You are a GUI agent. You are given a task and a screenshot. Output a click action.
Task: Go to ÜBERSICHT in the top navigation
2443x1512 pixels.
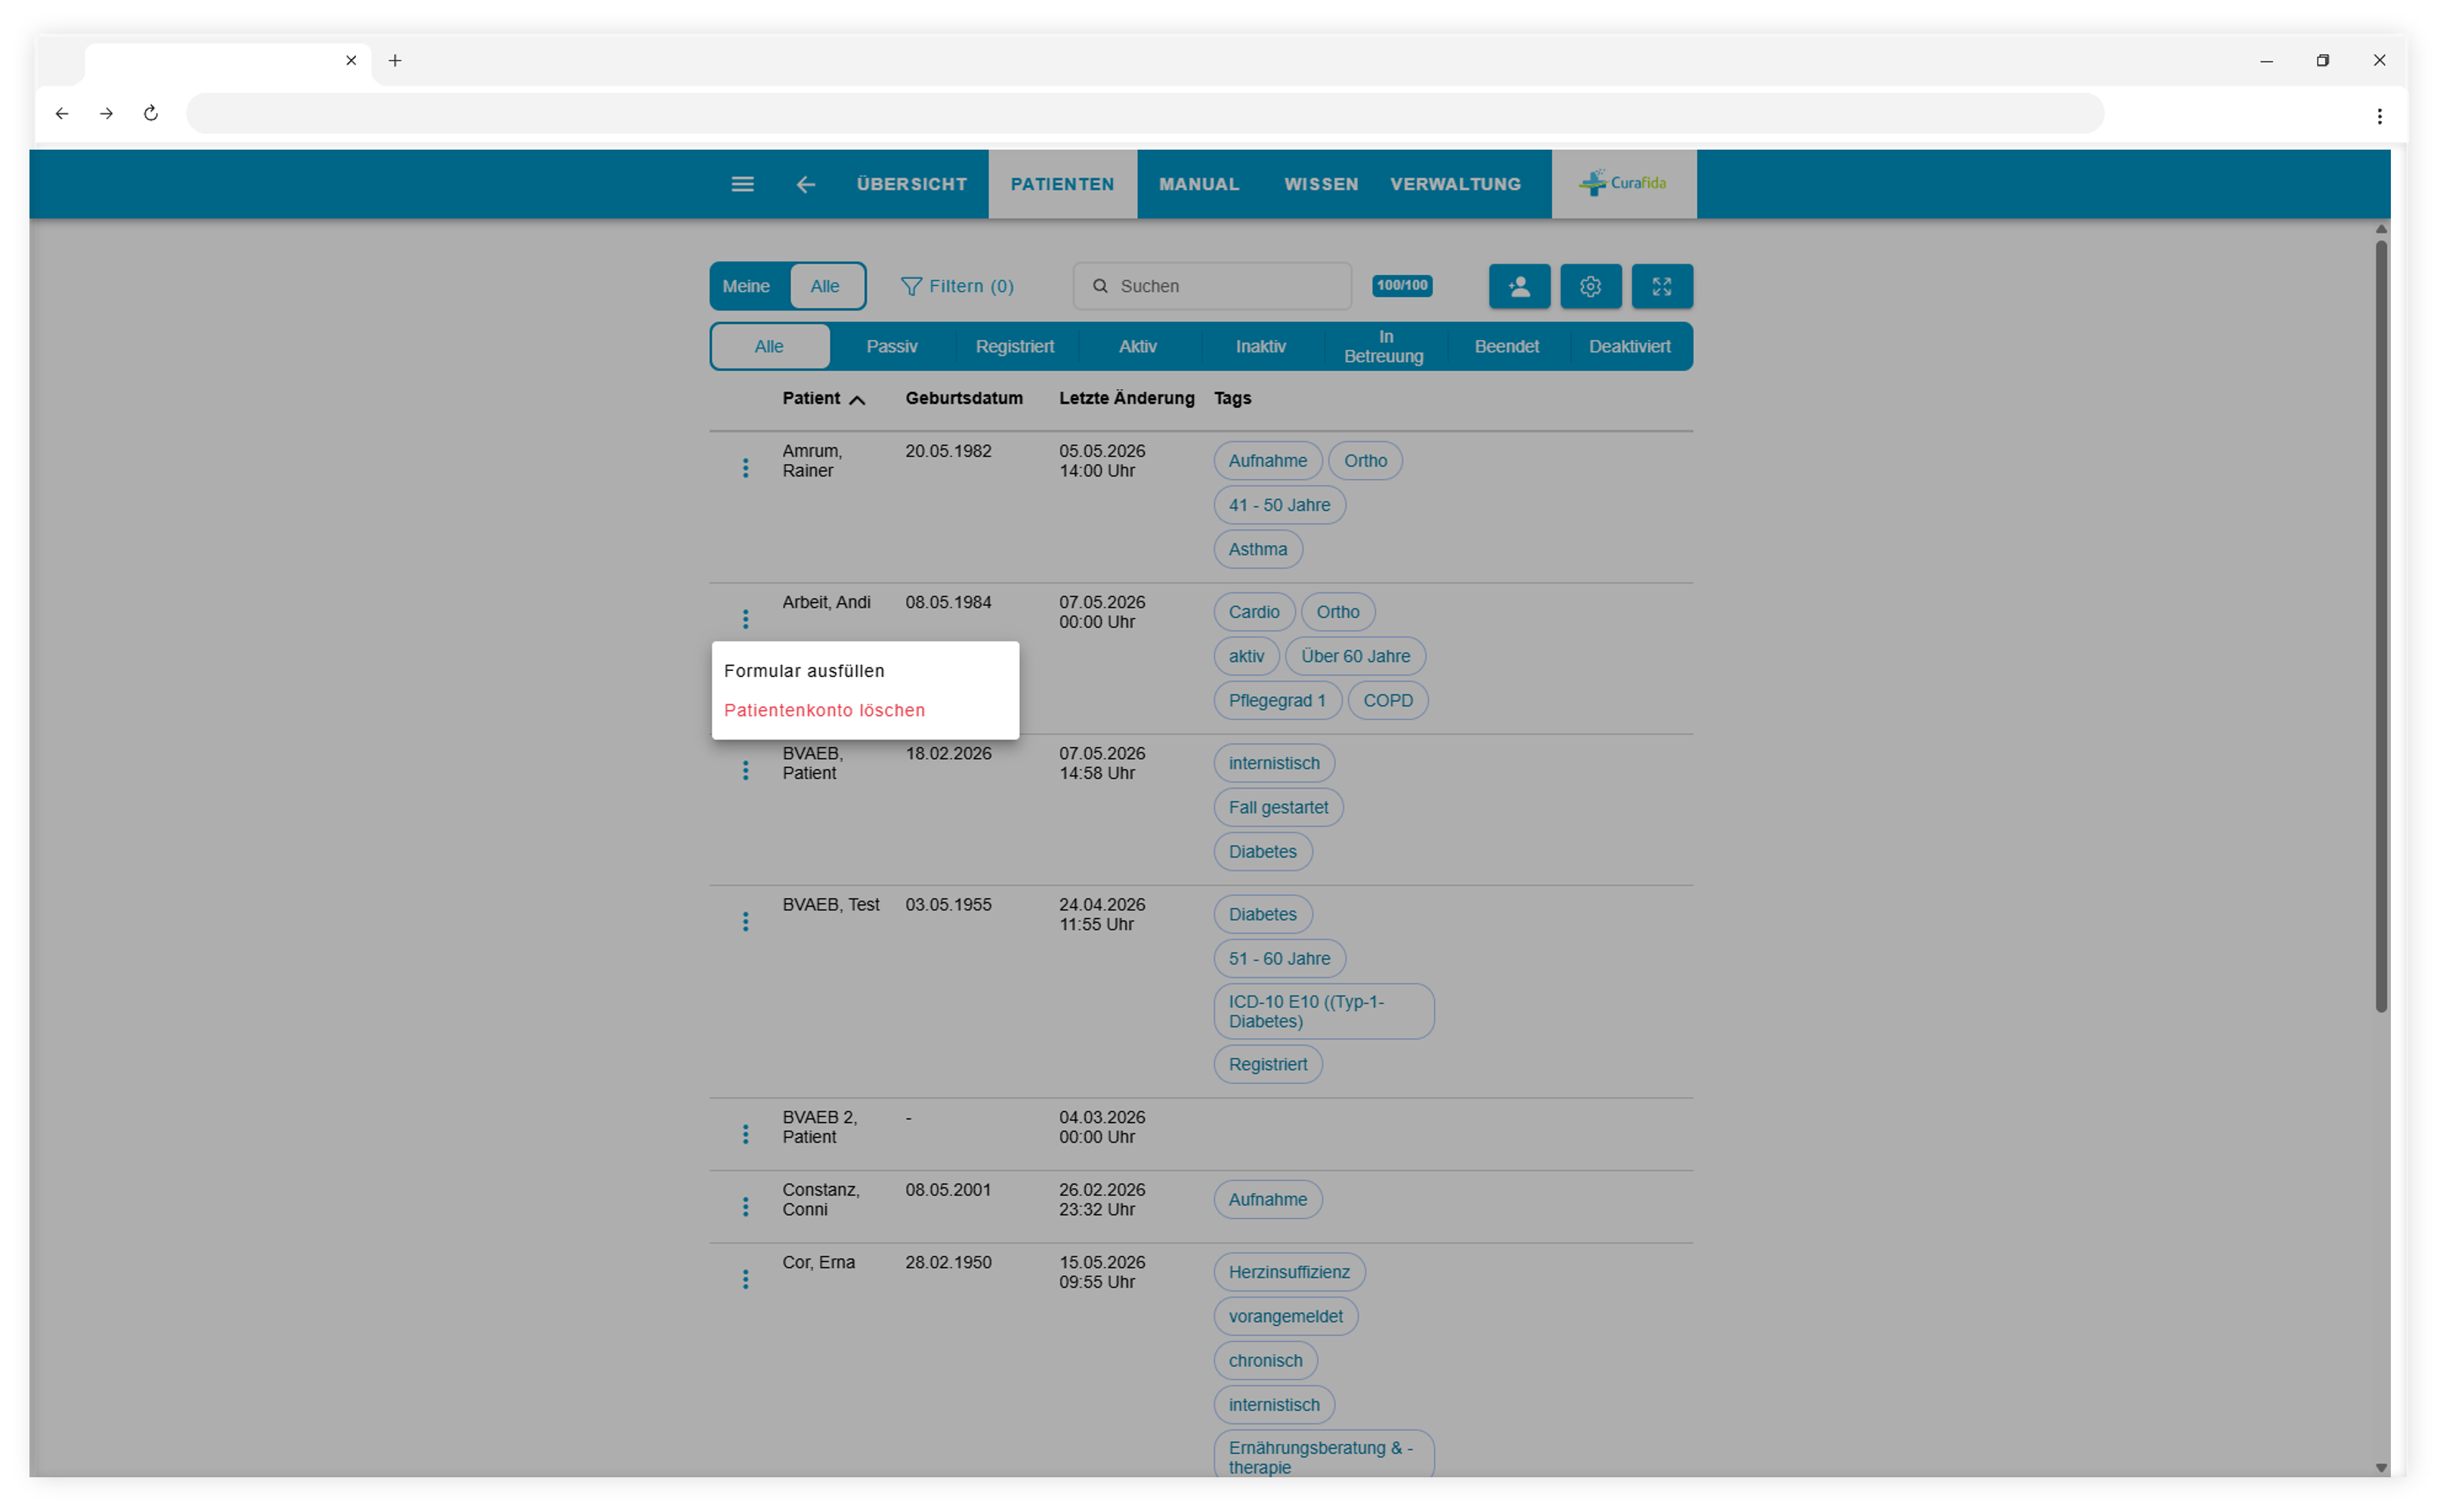912,184
